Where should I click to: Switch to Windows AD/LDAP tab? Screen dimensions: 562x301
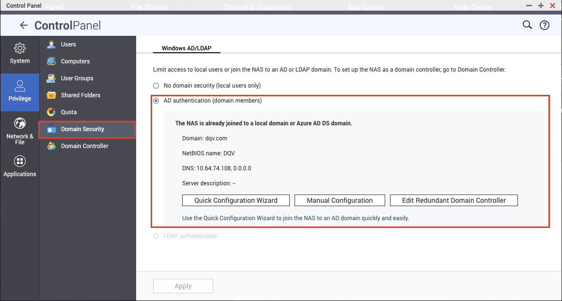[x=187, y=48]
